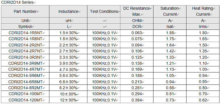The height and width of the screenshot is (104, 221).
Task: Select the 0.394 DCR value
Action: pos(137,100)
